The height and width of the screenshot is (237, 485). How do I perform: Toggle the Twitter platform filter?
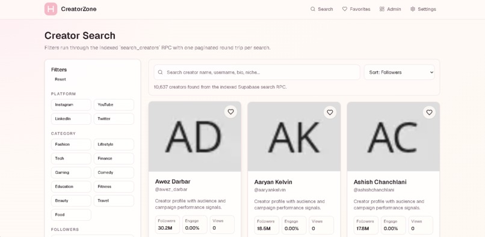click(114, 119)
